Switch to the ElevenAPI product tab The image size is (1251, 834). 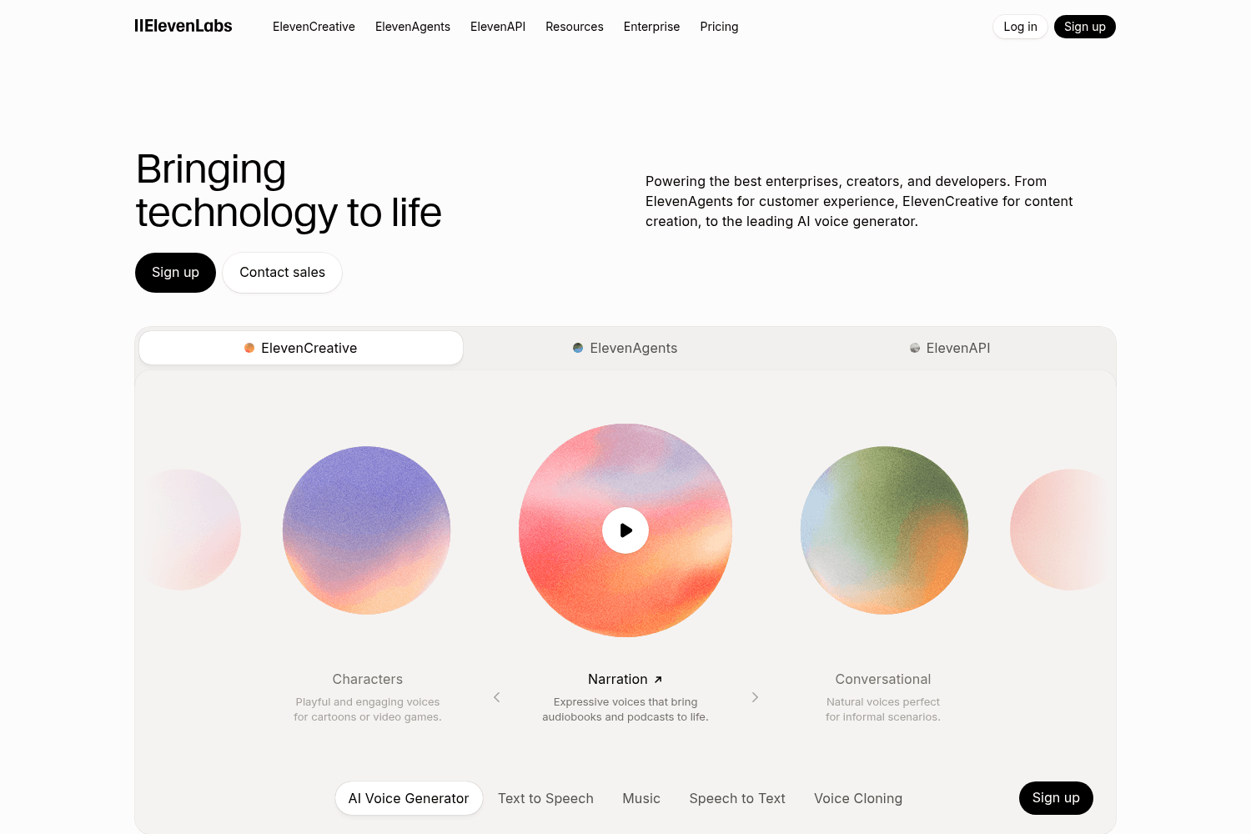coord(950,348)
